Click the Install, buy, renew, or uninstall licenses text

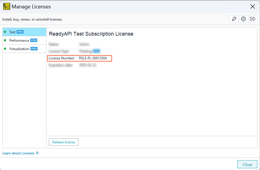pyautogui.click(x=32, y=19)
